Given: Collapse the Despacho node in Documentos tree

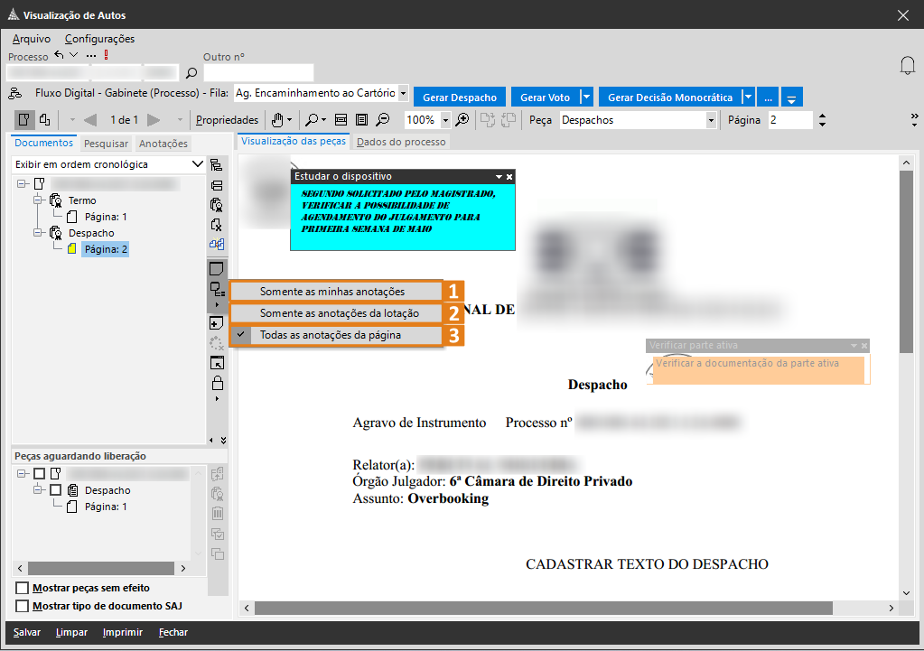Looking at the screenshot, I should (x=39, y=233).
